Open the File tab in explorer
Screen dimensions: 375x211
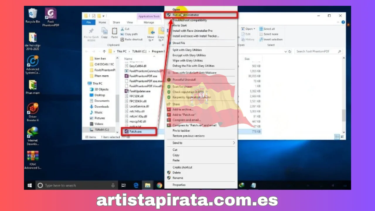click(x=88, y=22)
